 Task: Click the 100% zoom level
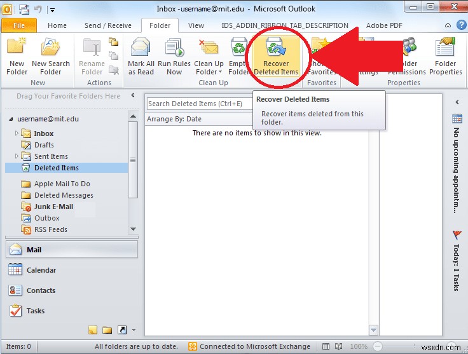pyautogui.click(x=358, y=346)
